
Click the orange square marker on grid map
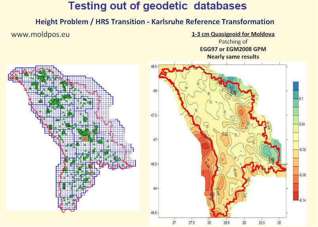[84, 139]
